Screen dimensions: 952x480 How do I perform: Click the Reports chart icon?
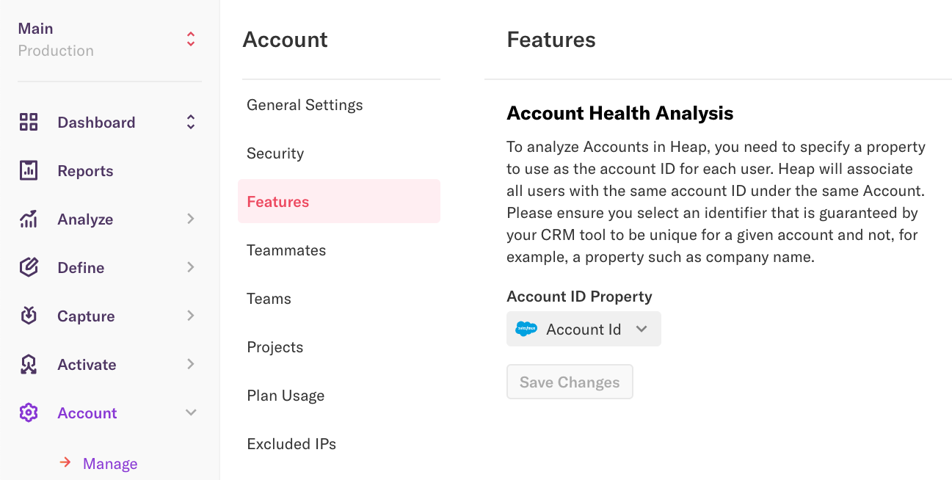[x=29, y=171]
